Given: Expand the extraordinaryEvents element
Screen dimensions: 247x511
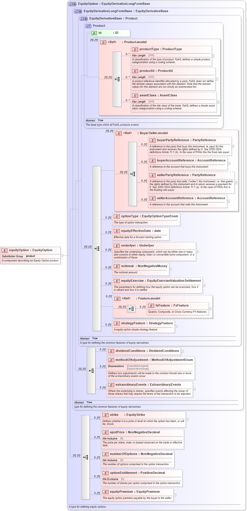Looking at the screenshot, I should pos(194,390).
